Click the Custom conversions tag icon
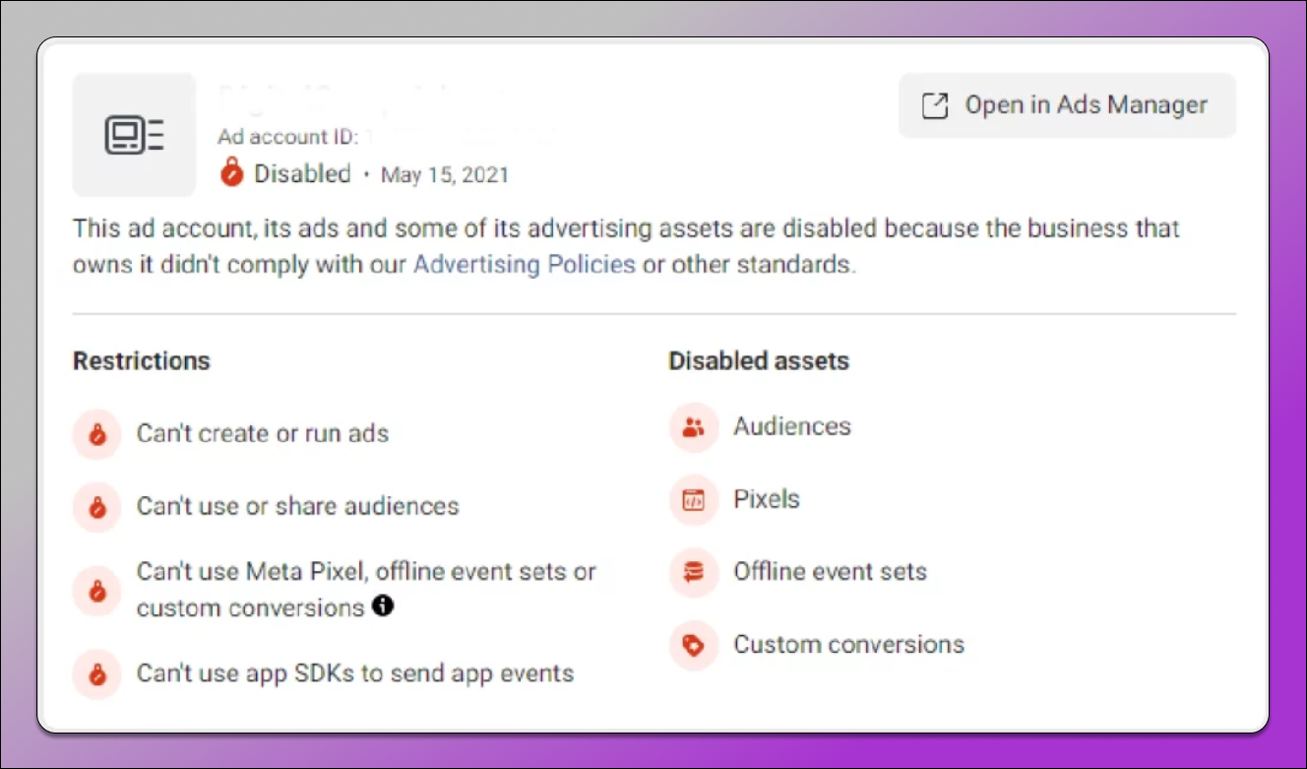This screenshot has width=1307, height=769. pyautogui.click(x=694, y=646)
